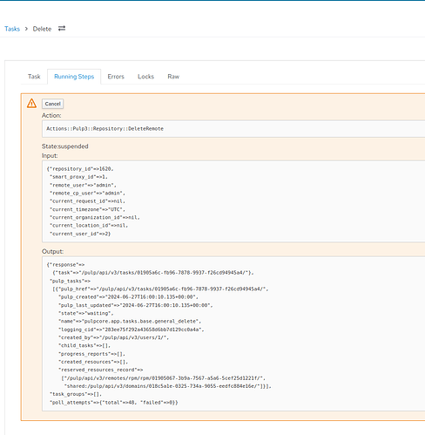This screenshot has width=425, height=435.
Task: Switch to the Locks tab
Action: 145,77
